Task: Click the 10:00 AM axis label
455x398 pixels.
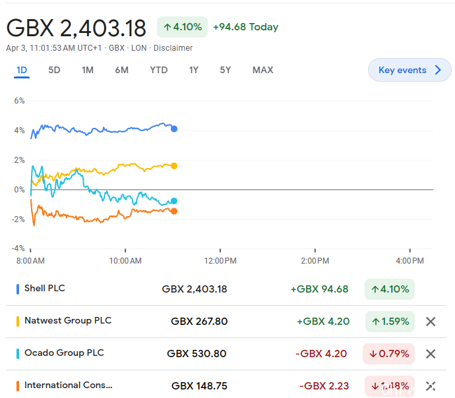Action: click(x=125, y=261)
